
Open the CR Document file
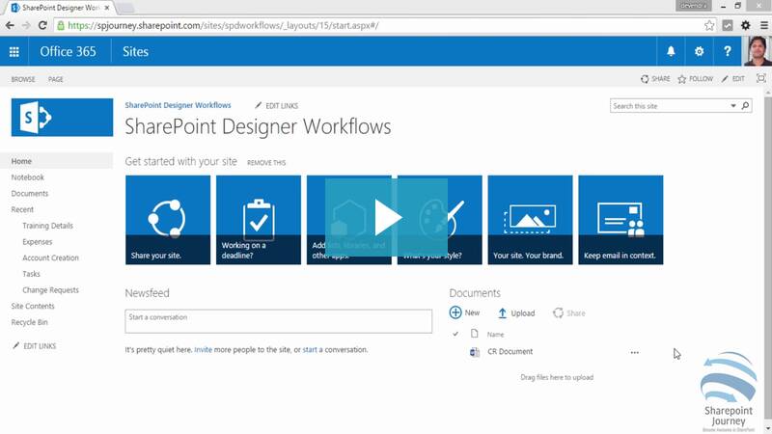point(510,351)
